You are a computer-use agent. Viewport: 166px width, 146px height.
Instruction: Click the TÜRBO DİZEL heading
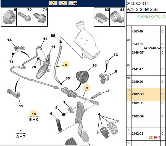[151, 17]
